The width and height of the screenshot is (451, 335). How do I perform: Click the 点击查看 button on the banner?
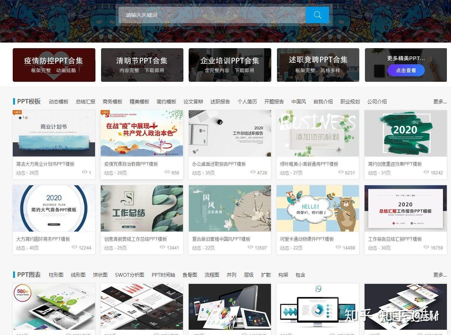click(406, 70)
